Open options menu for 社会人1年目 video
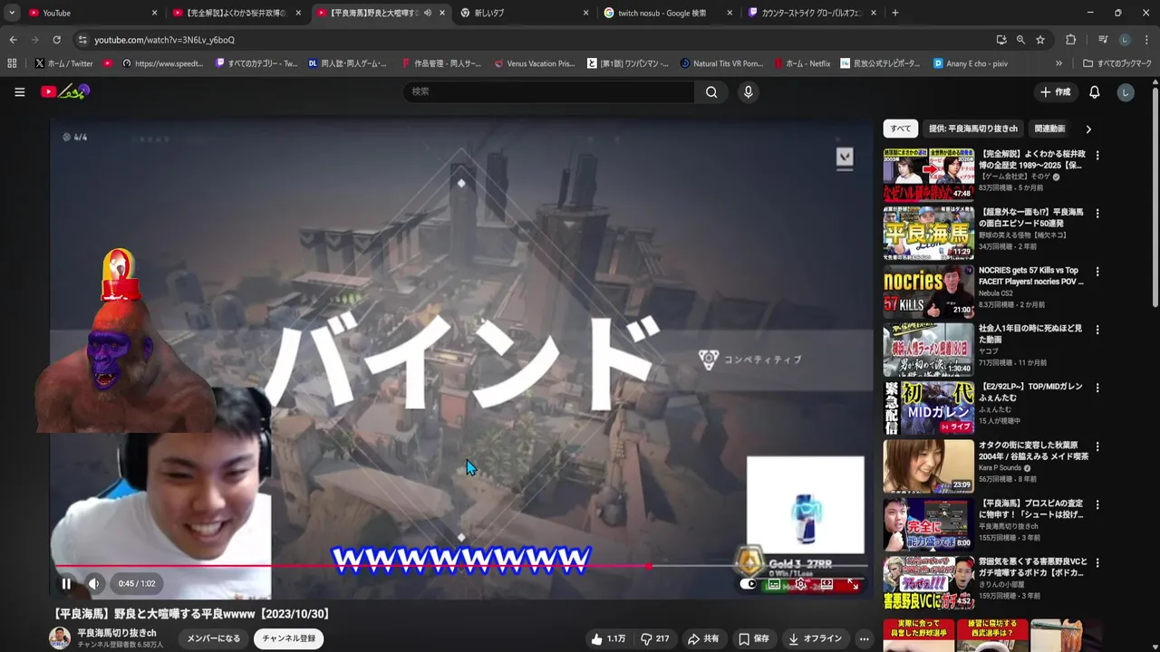Image resolution: width=1160 pixels, height=652 pixels. 1097,330
